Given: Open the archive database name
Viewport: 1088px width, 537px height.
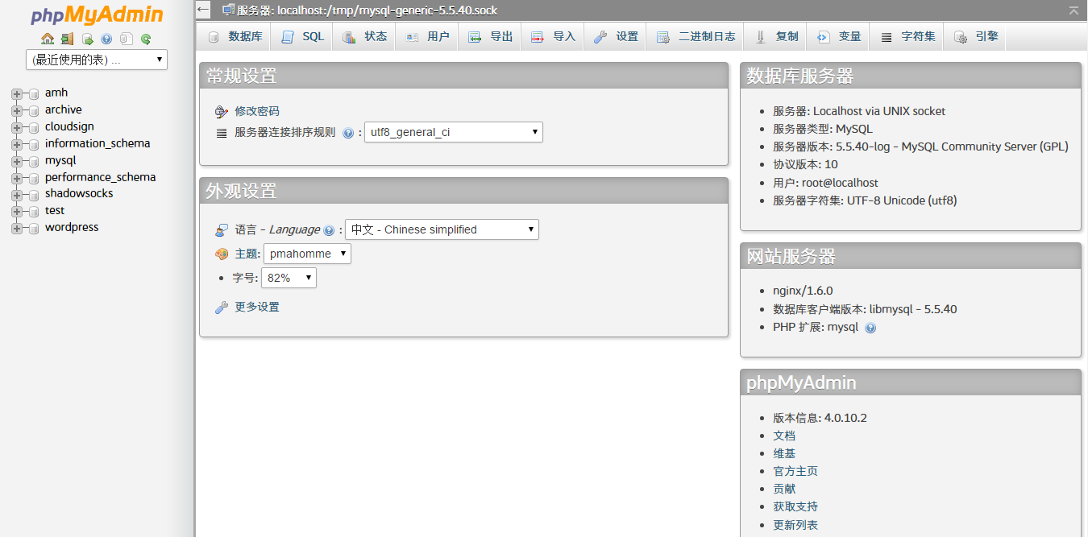Looking at the screenshot, I should (64, 109).
